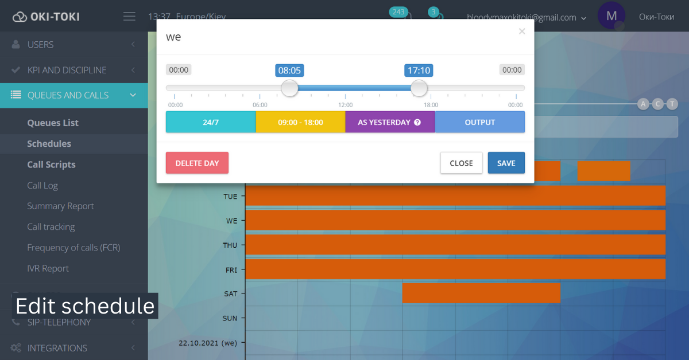Click the 08:05 slider handle
The height and width of the screenshot is (360, 689).
(289, 88)
